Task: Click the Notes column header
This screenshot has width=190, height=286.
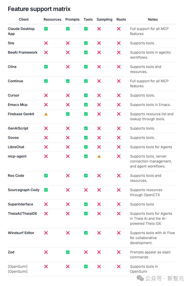Action: [x=153, y=19]
